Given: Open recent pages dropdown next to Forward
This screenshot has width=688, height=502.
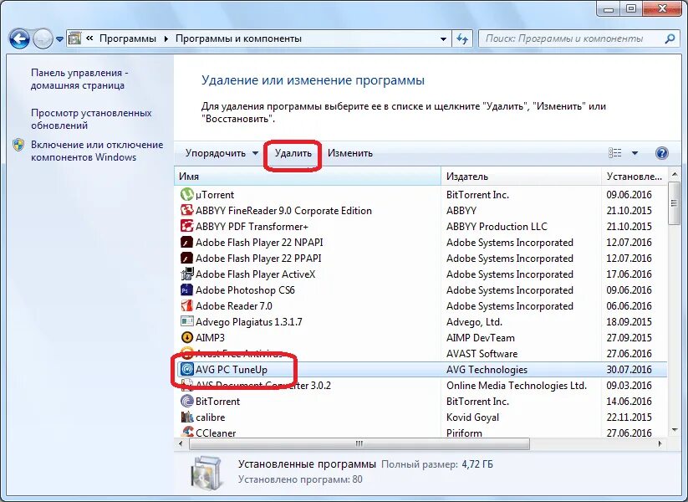Looking at the screenshot, I should 59,39.
